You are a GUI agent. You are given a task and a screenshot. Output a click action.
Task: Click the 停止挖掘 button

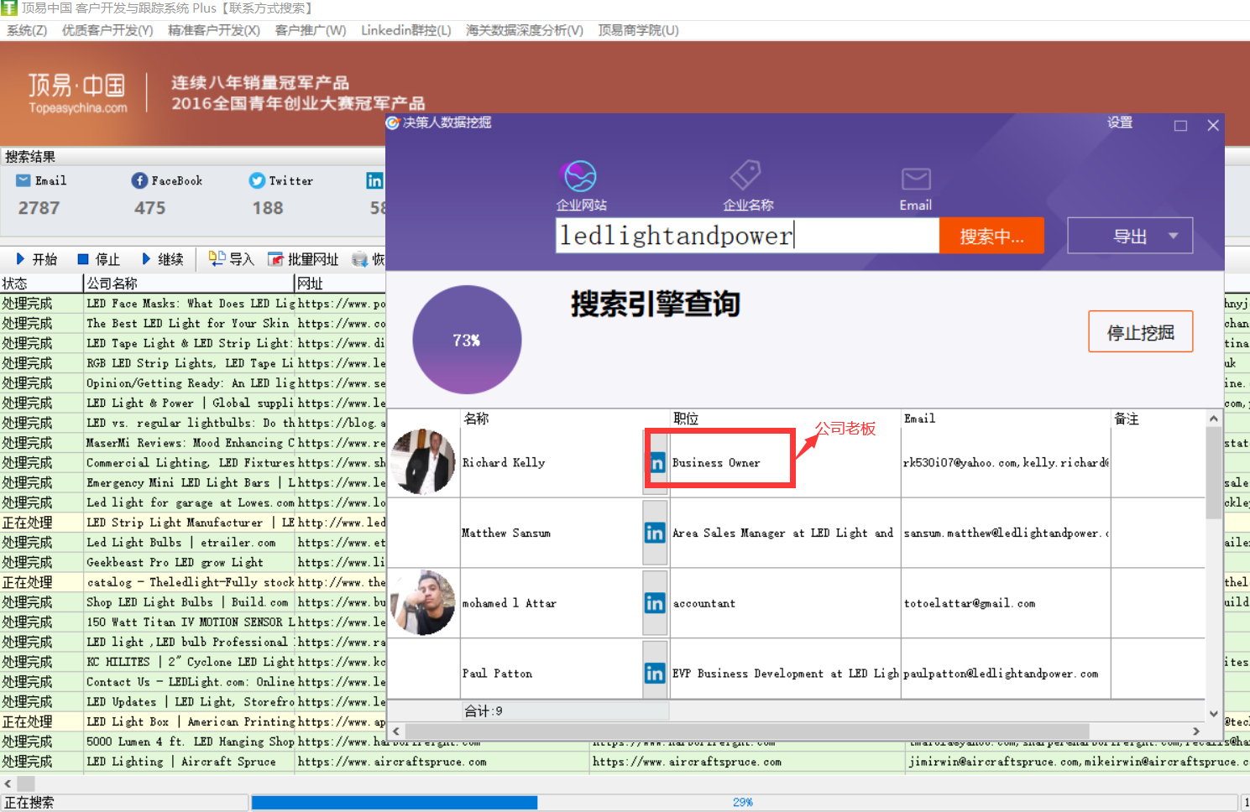click(1141, 332)
